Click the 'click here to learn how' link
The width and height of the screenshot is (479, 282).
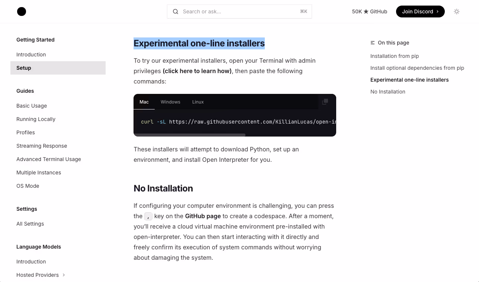click(x=197, y=71)
